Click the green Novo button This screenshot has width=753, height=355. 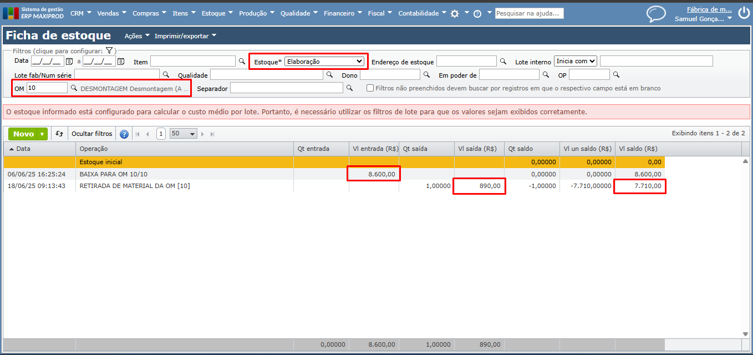point(23,134)
